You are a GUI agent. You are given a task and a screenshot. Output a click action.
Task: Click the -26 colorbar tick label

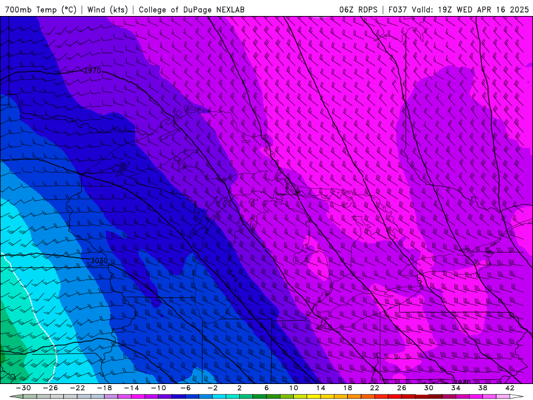(x=51, y=388)
